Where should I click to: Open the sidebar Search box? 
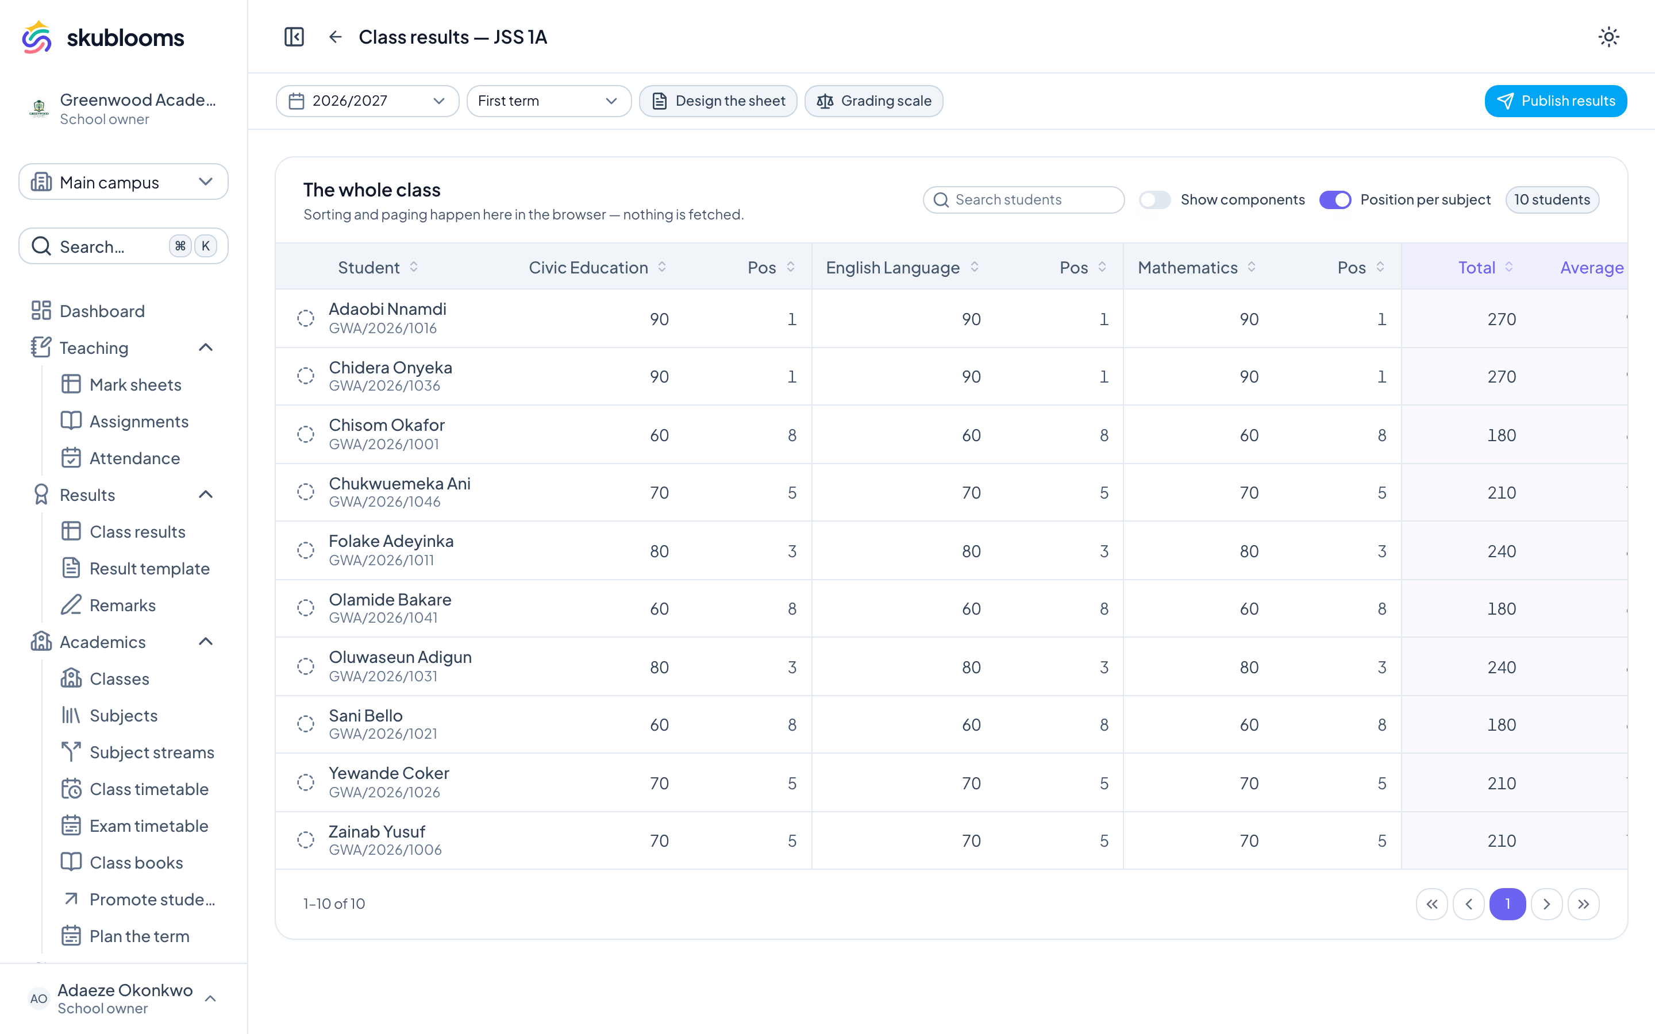coord(123,246)
